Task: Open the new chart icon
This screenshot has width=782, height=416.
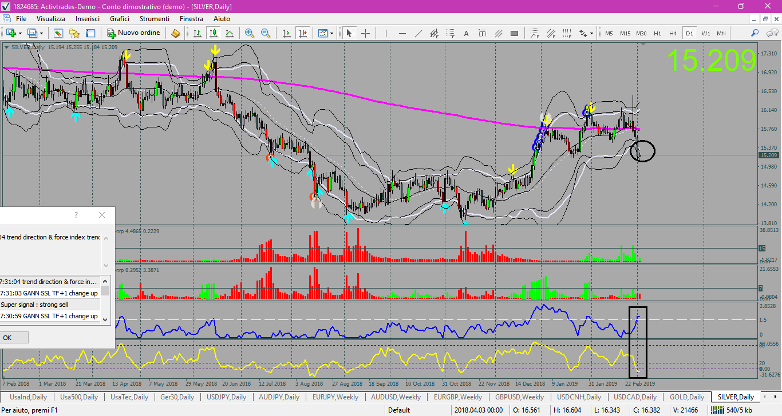Action: coord(11,33)
